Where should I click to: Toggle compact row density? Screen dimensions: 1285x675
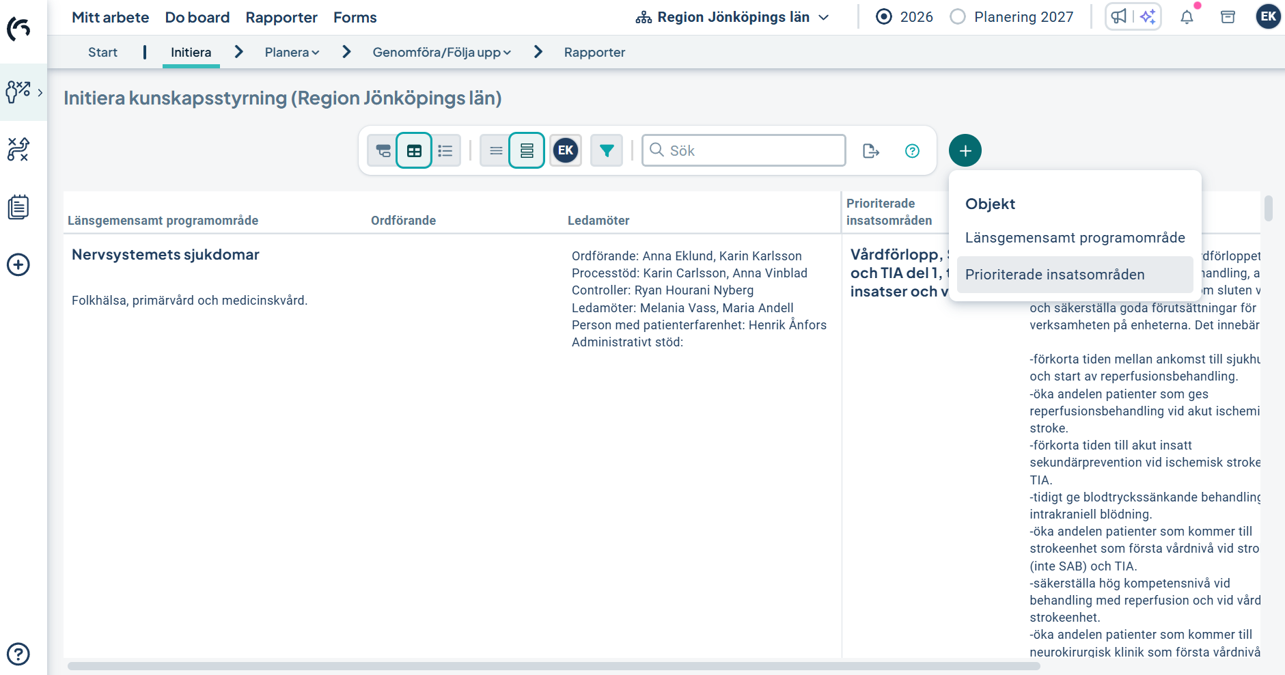[496, 151]
